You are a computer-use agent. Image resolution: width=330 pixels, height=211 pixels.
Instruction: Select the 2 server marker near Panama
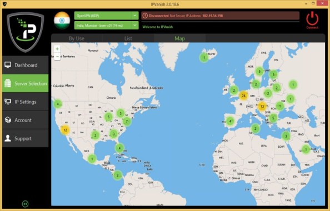pos(117,175)
